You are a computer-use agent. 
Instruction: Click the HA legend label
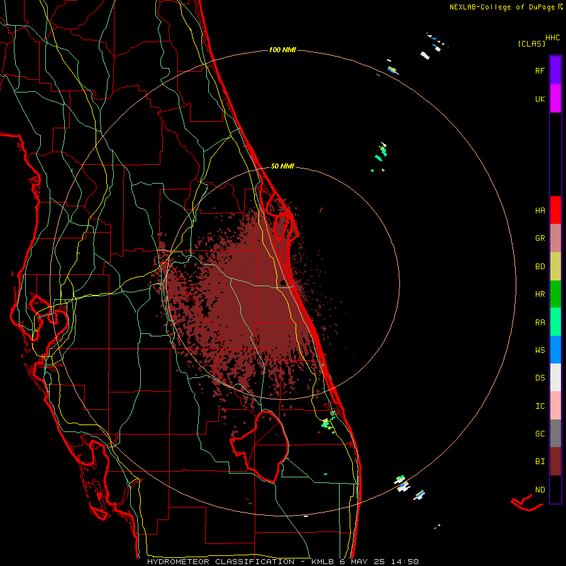[540, 211]
